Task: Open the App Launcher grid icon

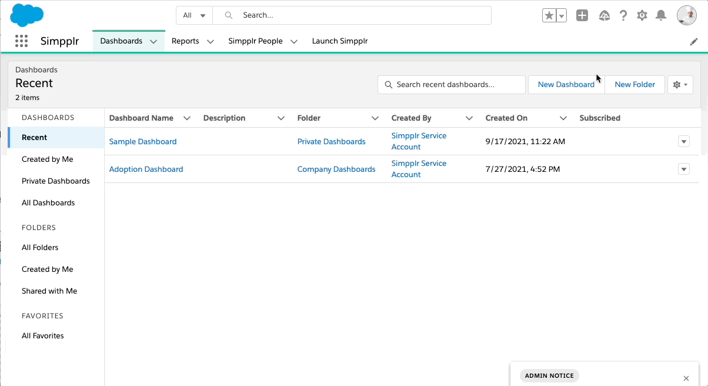Action: pyautogui.click(x=21, y=41)
